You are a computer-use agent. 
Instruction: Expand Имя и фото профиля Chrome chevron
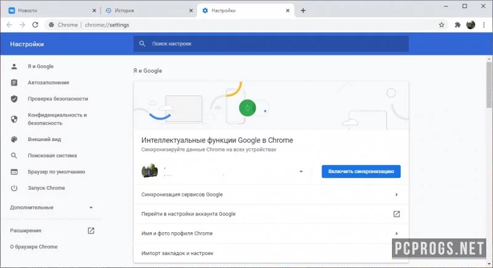point(396,233)
